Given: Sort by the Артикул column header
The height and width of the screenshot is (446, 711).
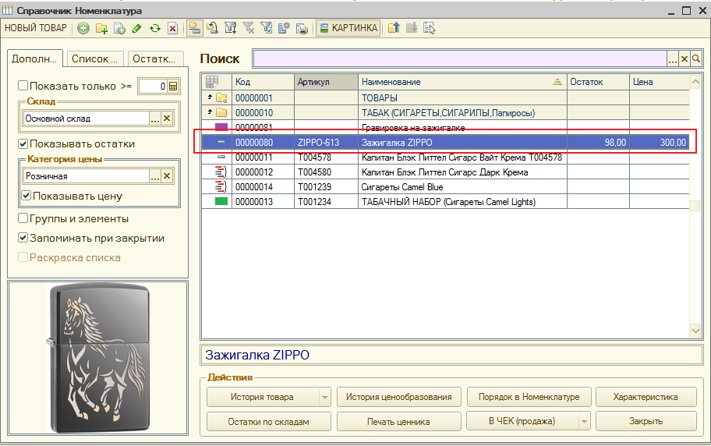Looking at the screenshot, I should [326, 82].
